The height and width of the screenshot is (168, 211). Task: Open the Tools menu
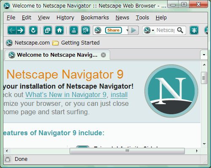coord(142,18)
